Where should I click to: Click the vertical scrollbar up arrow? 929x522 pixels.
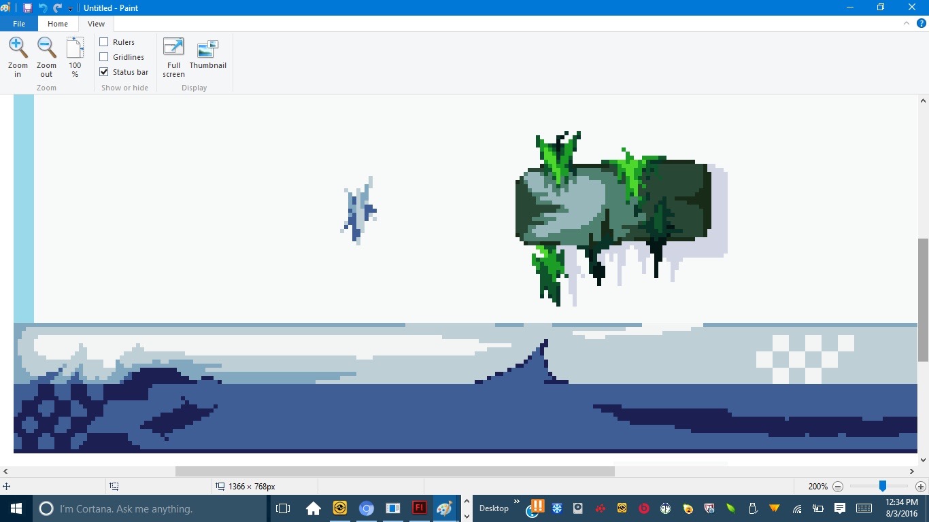(923, 101)
